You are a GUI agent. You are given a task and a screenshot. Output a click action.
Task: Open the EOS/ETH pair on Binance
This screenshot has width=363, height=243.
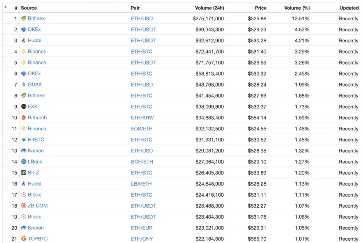coord(142,129)
